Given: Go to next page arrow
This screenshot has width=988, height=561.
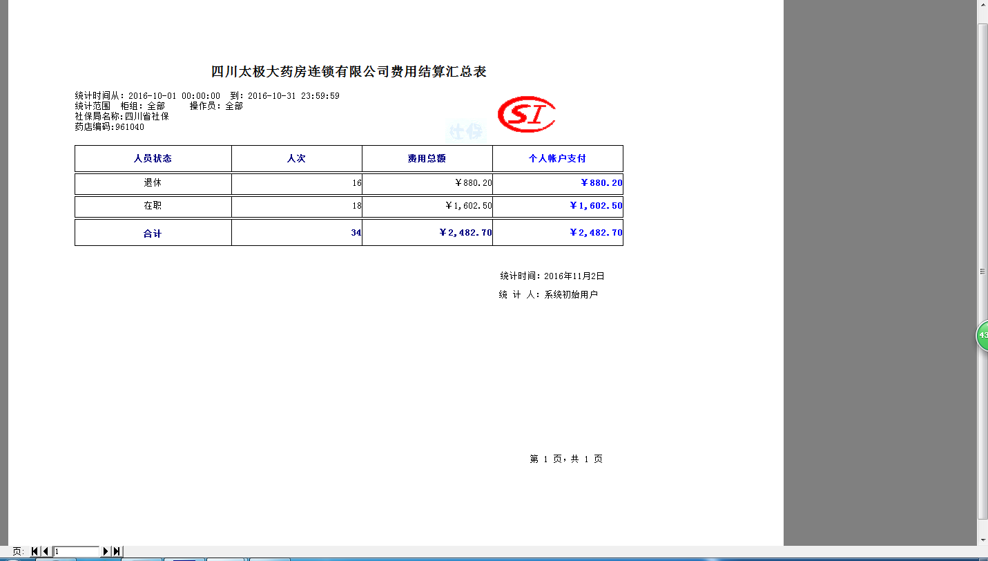Looking at the screenshot, I should (x=106, y=551).
